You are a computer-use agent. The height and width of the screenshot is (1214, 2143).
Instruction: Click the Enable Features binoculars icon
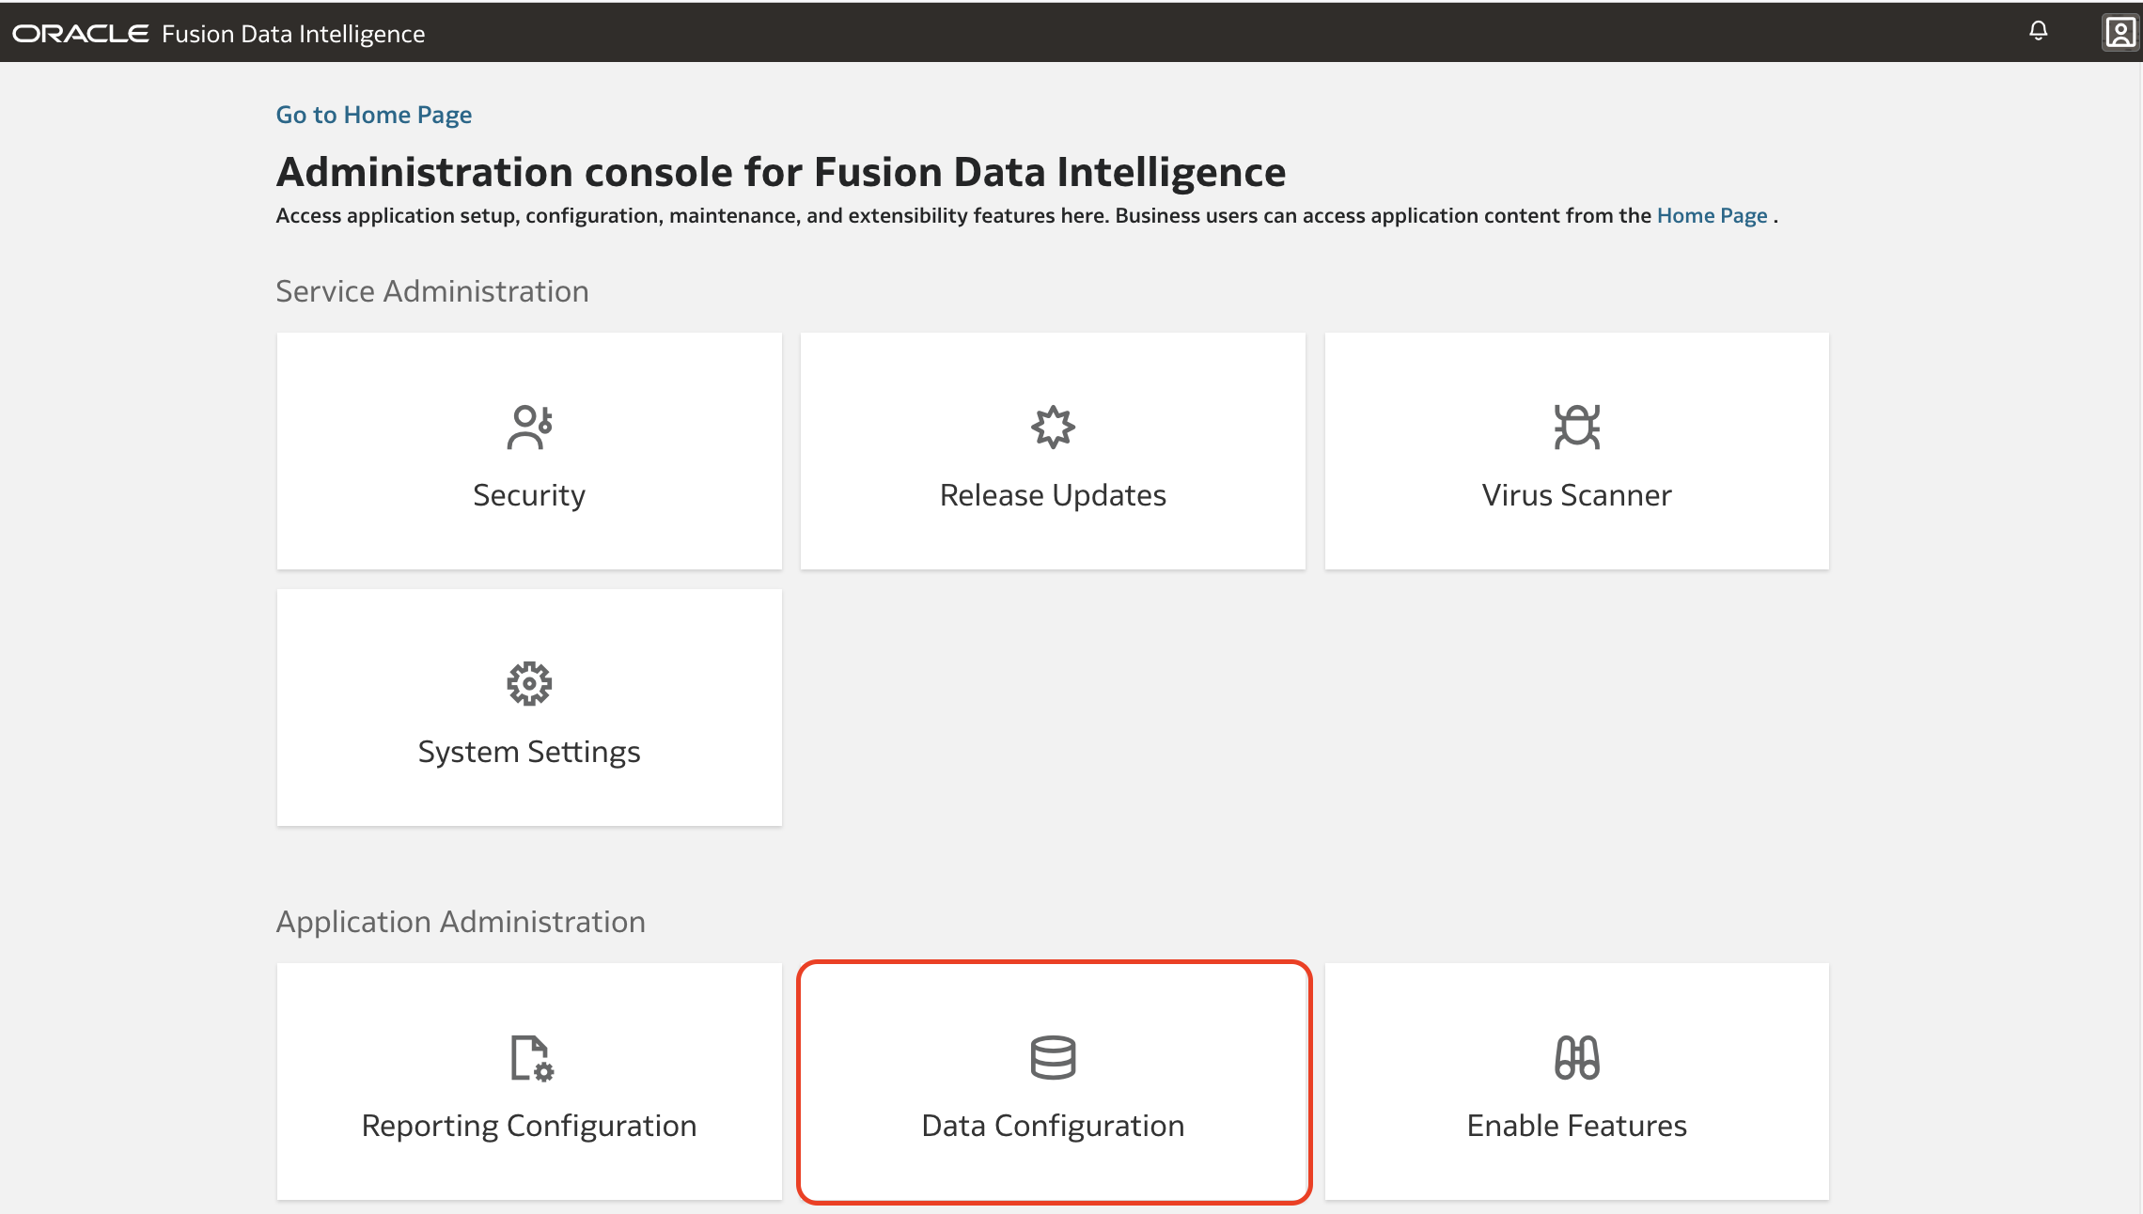point(1576,1058)
